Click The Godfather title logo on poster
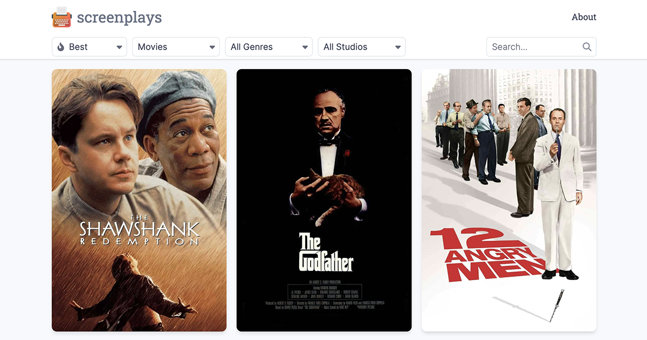The height and width of the screenshot is (340, 647). (x=326, y=252)
